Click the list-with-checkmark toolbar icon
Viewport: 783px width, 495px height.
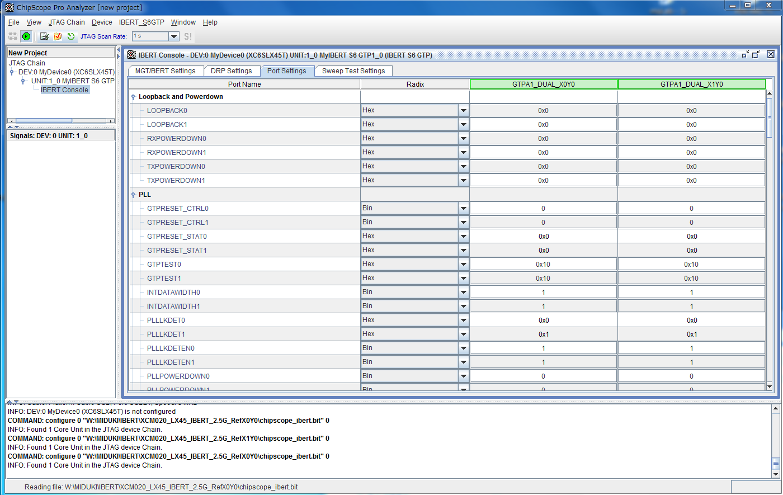[x=44, y=36]
